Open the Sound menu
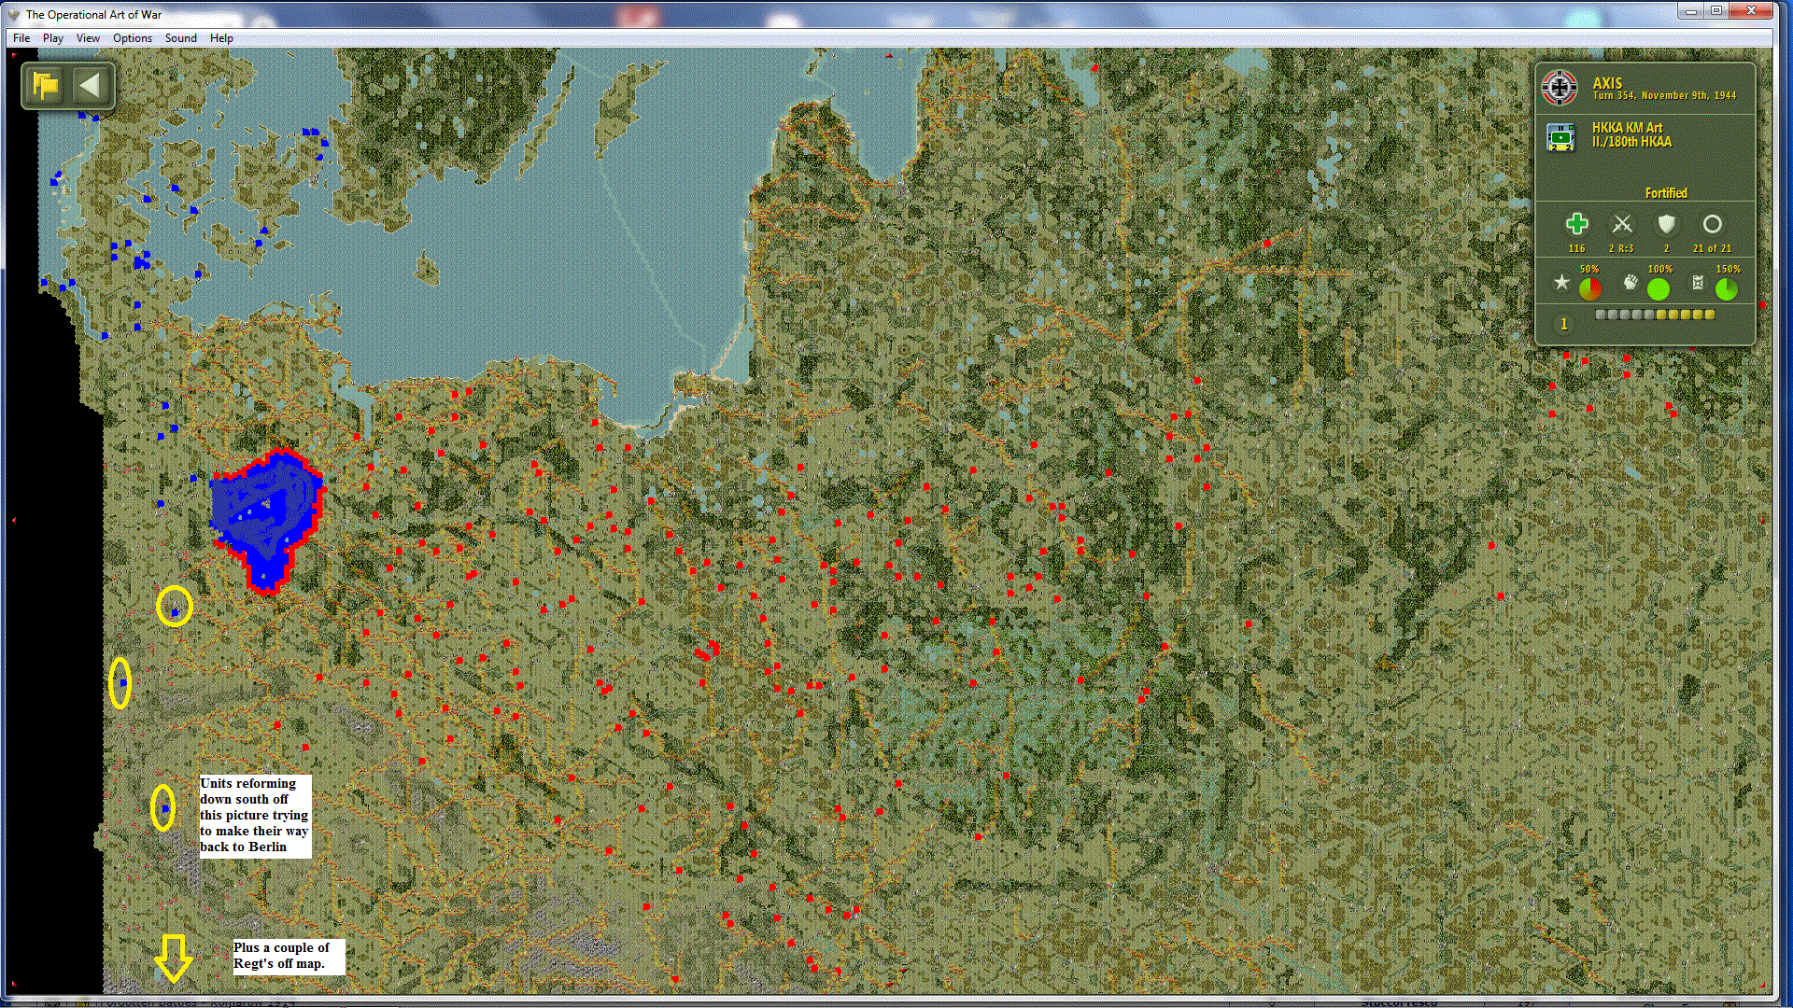The width and height of the screenshot is (1793, 1008). point(180,38)
